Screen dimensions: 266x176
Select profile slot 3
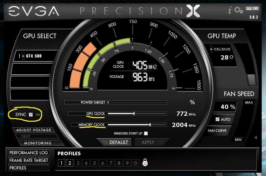click(x=78, y=163)
